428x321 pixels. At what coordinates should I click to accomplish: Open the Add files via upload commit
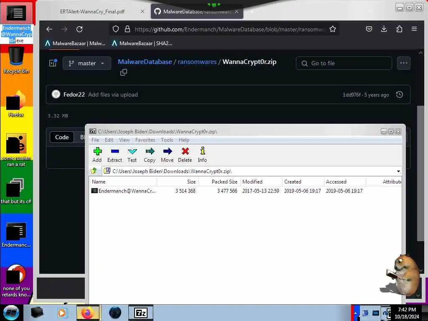coord(113,95)
